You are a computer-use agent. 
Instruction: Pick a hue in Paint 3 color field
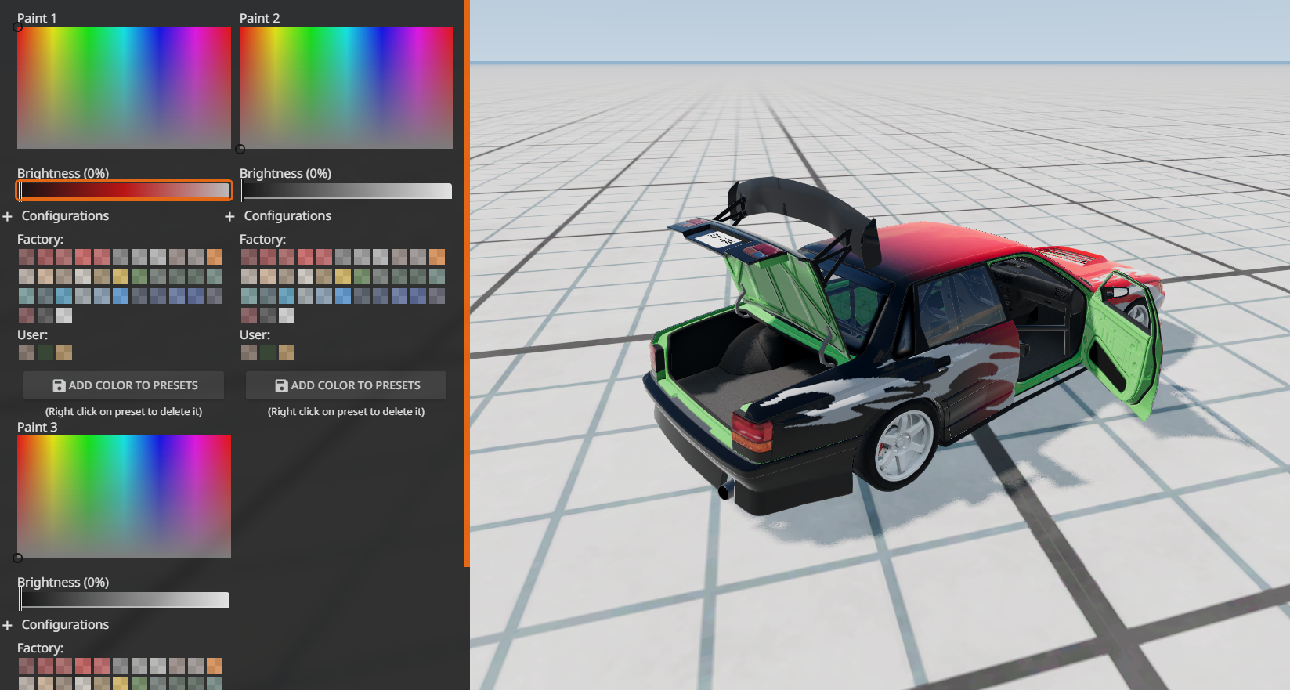124,497
